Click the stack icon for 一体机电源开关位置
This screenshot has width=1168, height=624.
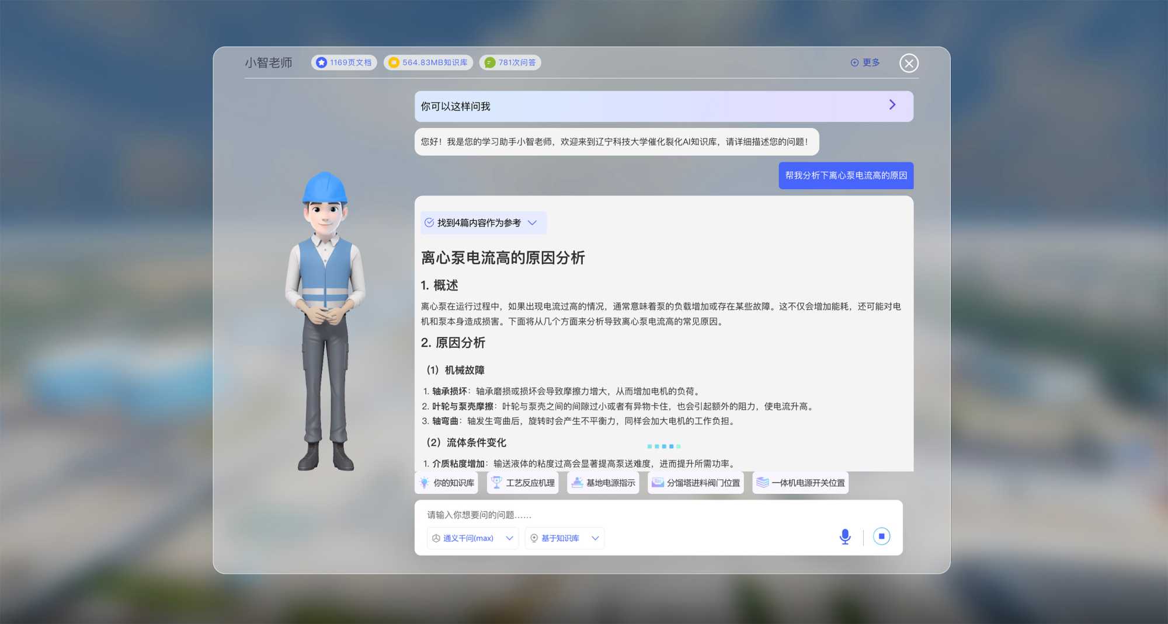pyautogui.click(x=762, y=483)
